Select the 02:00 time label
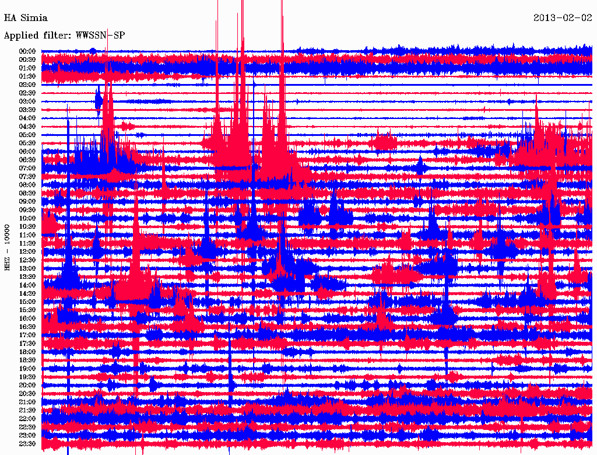 (27, 85)
